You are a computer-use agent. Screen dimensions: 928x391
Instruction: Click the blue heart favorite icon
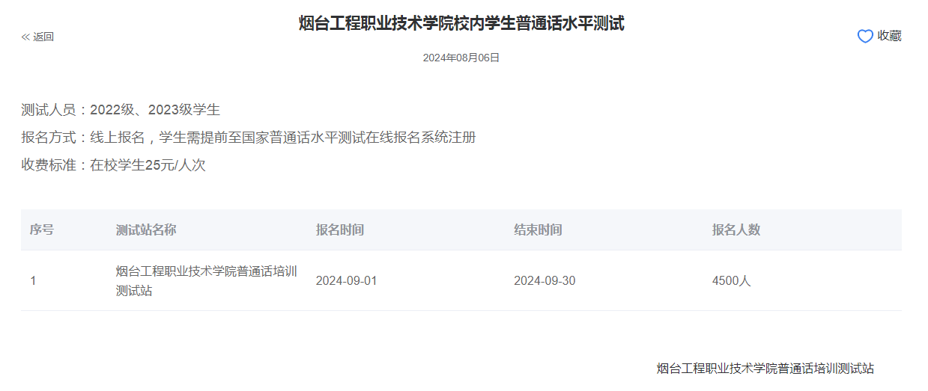[x=865, y=36]
